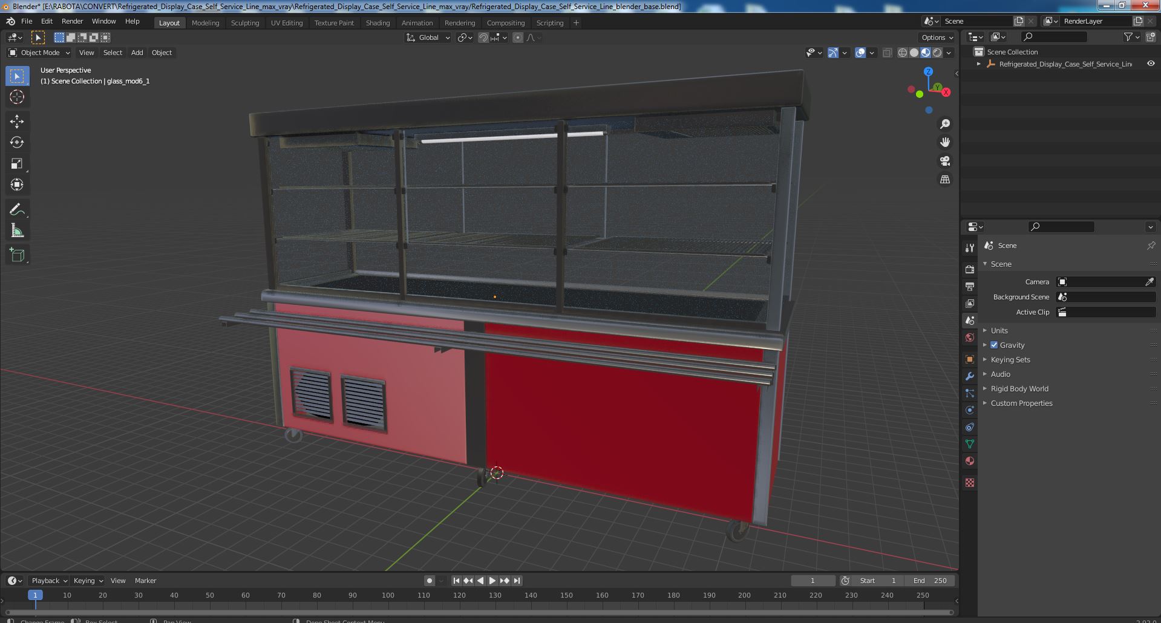This screenshot has width=1161, height=623.
Task: Hide Refrigerated_Display_Case collection in viewport
Action: click(x=1150, y=64)
